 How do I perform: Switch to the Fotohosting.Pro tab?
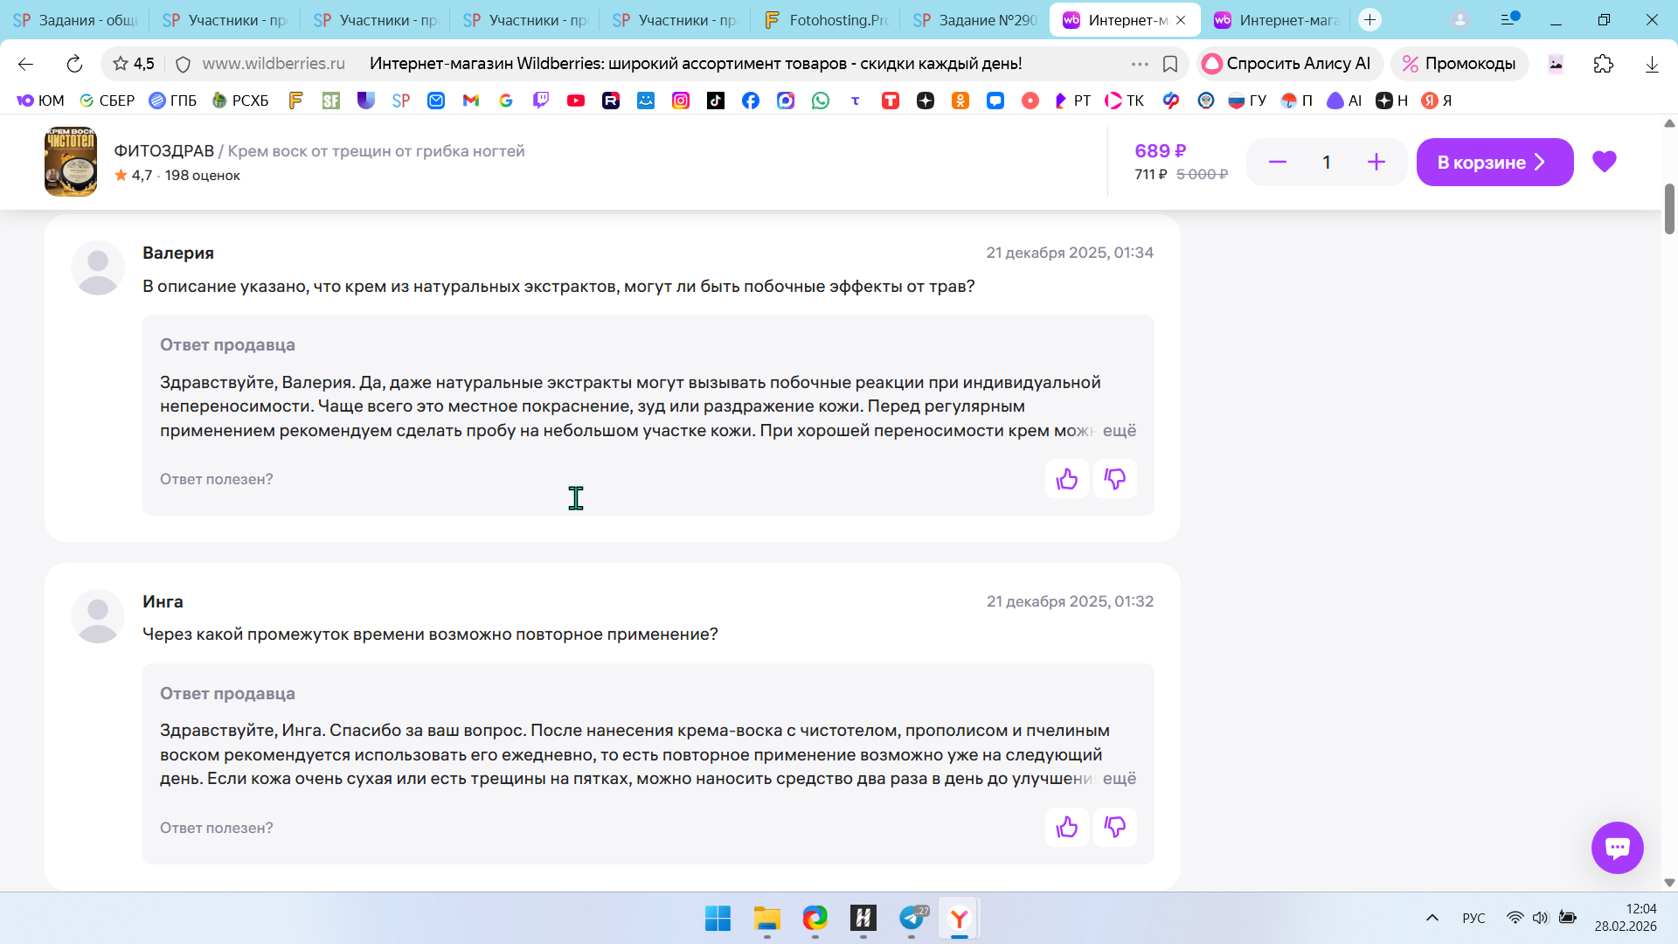point(825,20)
